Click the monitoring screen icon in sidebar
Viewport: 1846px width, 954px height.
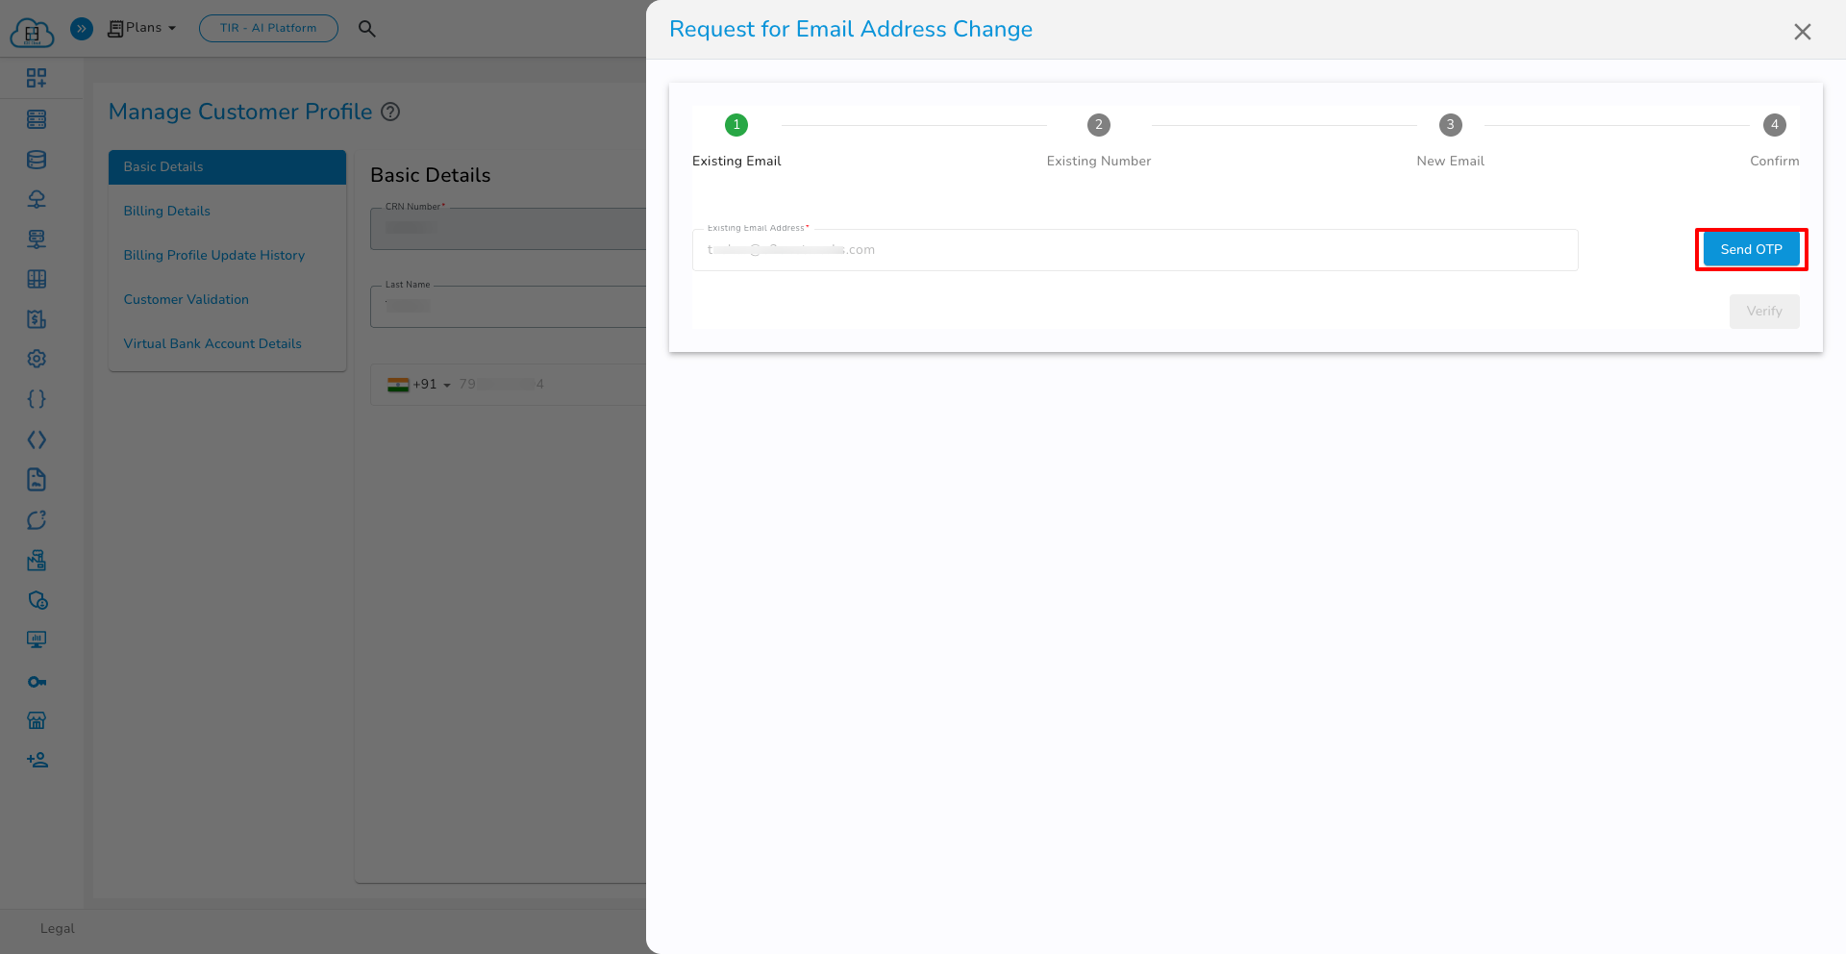37,640
